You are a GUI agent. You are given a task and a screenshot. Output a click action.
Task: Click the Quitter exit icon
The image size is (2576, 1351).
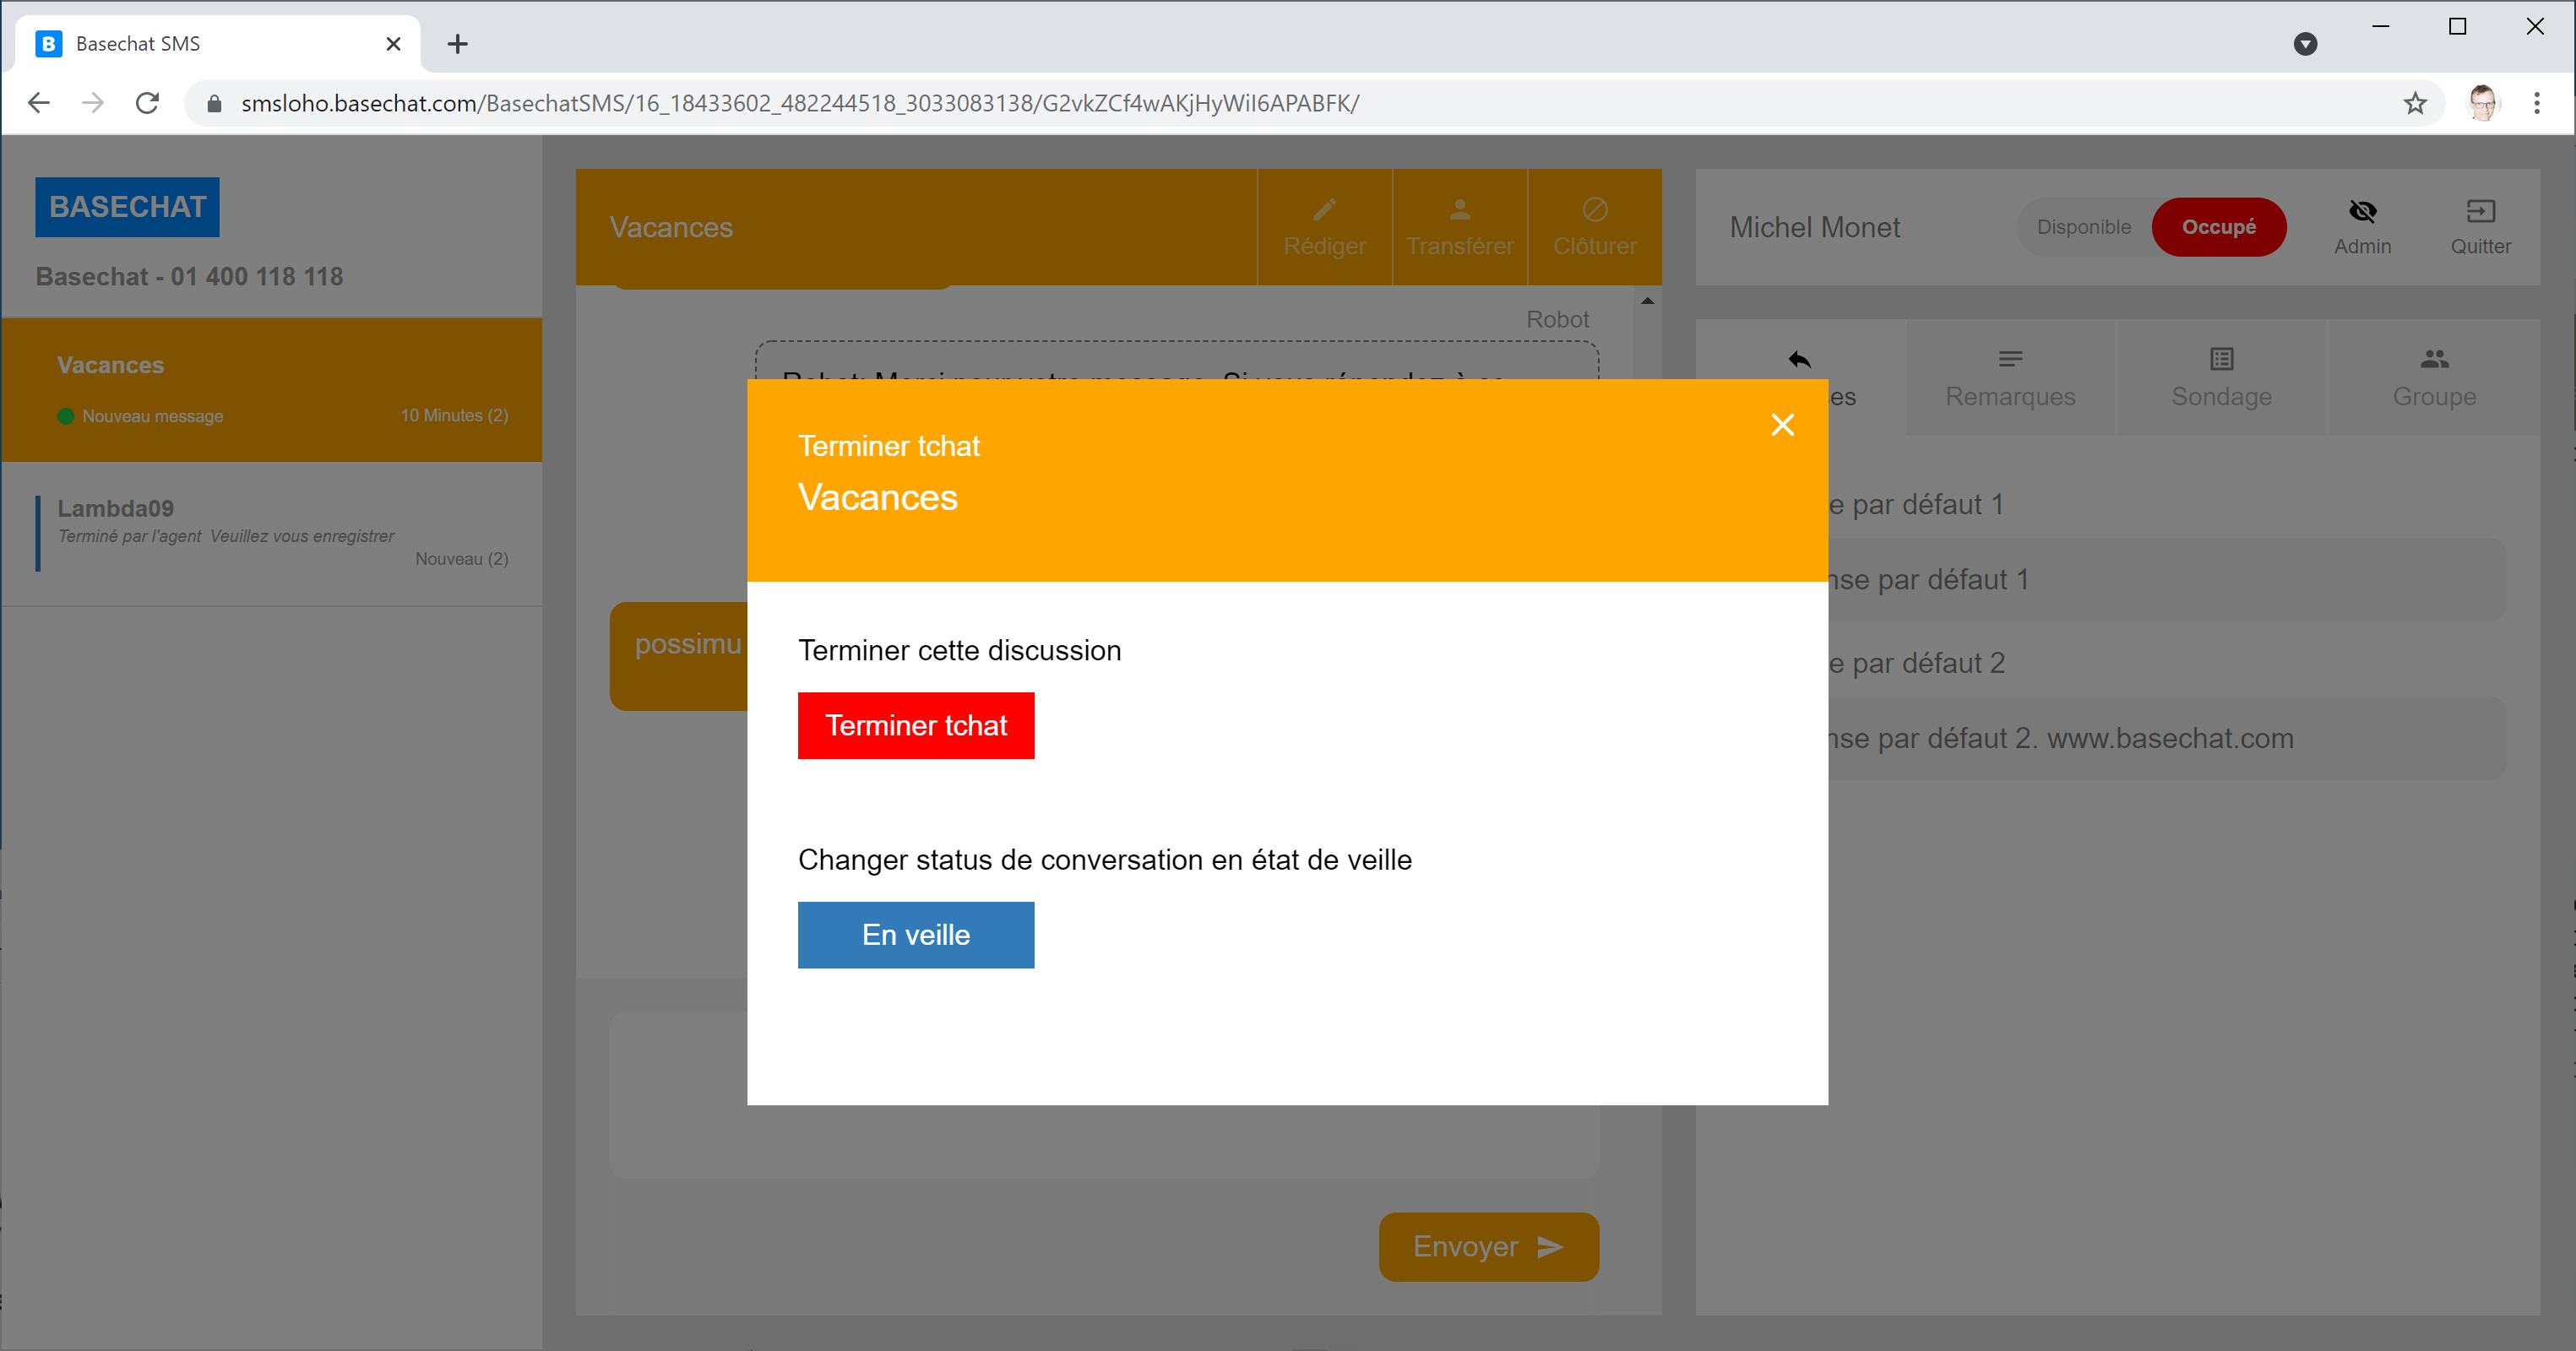pyautogui.click(x=2480, y=211)
